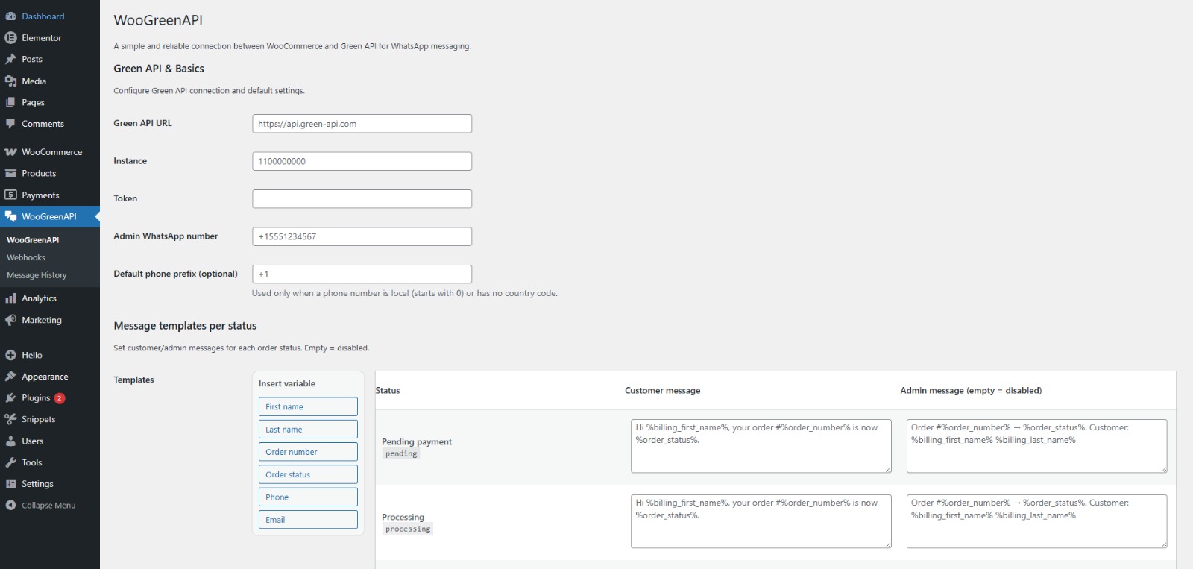The height and width of the screenshot is (569, 1193).
Task: Click the Analytics bar chart icon
Action: tap(10, 298)
